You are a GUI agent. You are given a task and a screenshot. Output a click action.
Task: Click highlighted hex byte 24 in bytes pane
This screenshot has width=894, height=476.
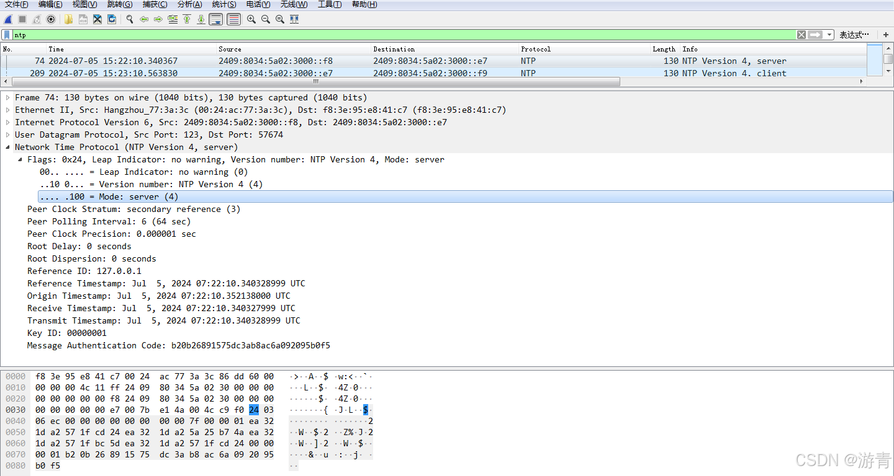click(254, 410)
